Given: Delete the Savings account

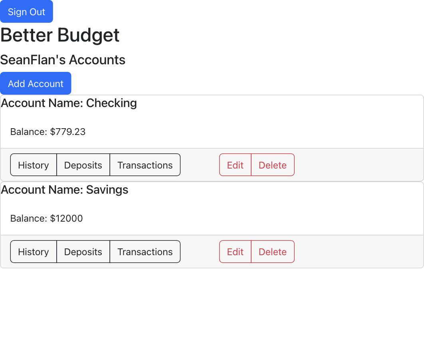Looking at the screenshot, I should pos(273,252).
